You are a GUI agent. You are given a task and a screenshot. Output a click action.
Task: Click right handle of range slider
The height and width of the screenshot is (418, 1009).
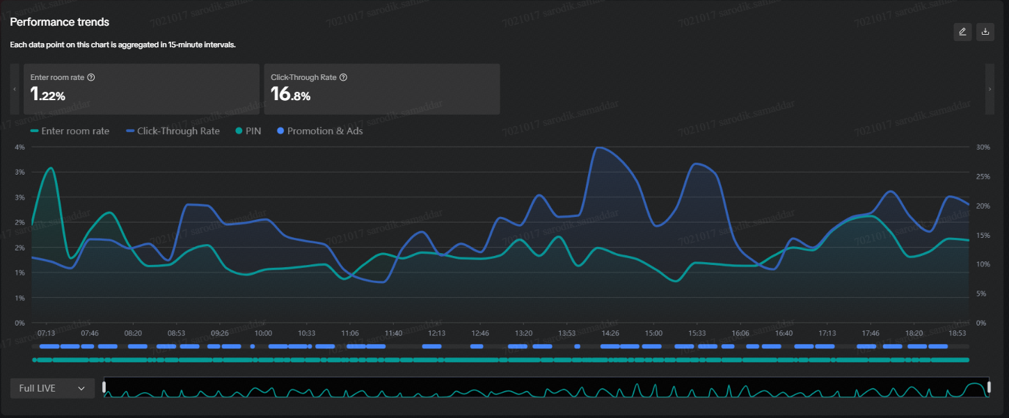988,387
